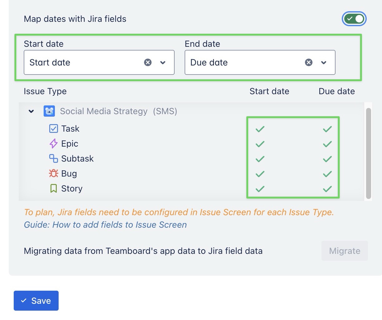Open the How to add fields guide link
The height and width of the screenshot is (320, 382).
[x=120, y=225]
